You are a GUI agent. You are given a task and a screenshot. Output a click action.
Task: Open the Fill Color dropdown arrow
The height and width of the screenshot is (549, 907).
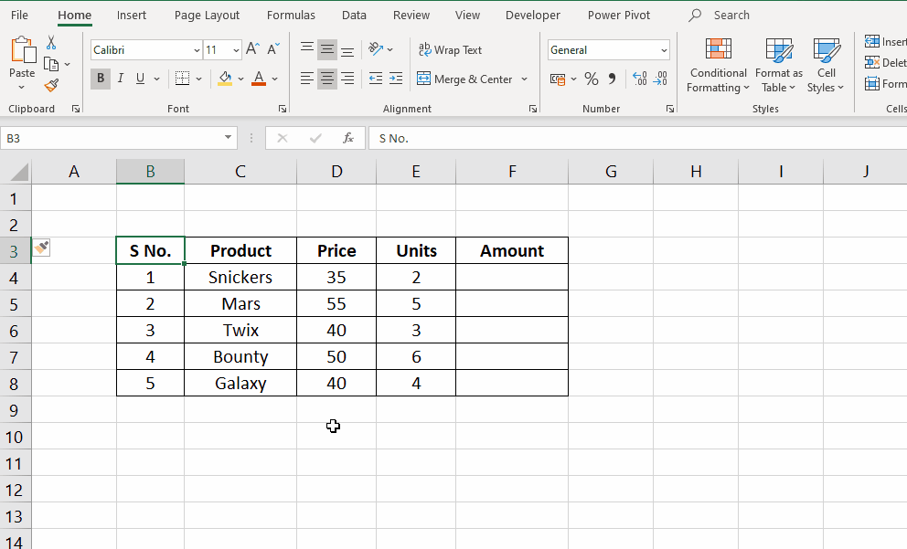(240, 79)
